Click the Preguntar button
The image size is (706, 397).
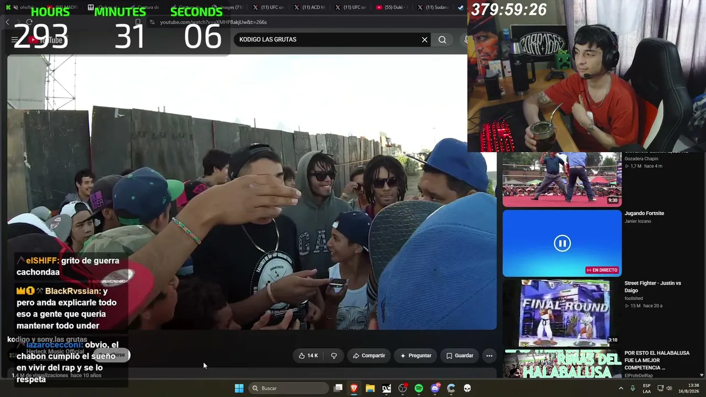[x=416, y=356]
